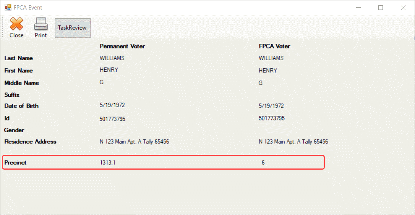The height and width of the screenshot is (215, 415).
Task: Click the FPCA Voter residence address
Action: tap(293, 141)
